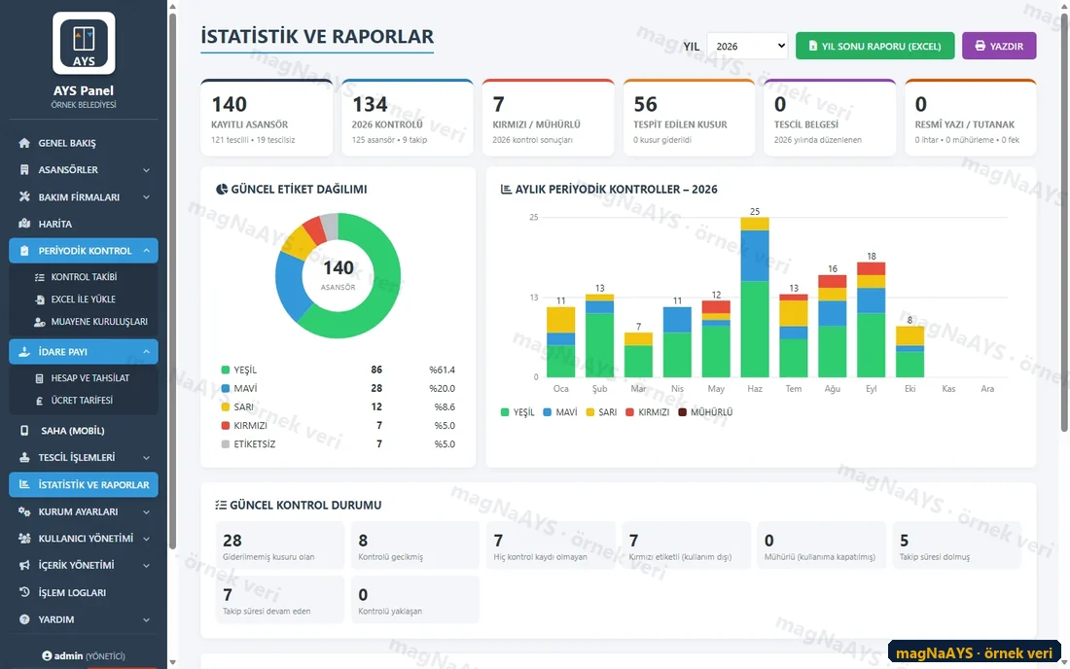The width and height of the screenshot is (1070, 669).
Task: Click the donut chart center showing 140
Action: click(x=339, y=275)
